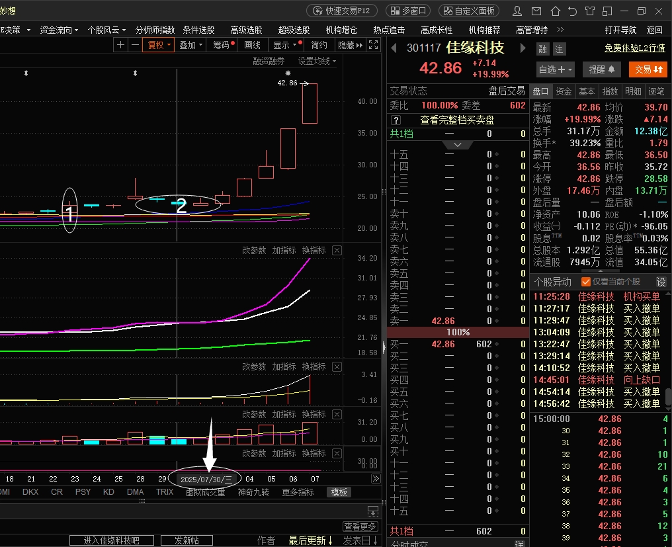Open the skin (shirt) icon
This screenshot has height=547, width=672.
[x=590, y=11]
